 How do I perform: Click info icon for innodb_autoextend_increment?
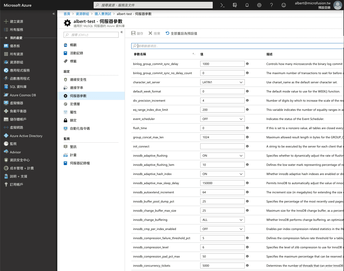247,192
